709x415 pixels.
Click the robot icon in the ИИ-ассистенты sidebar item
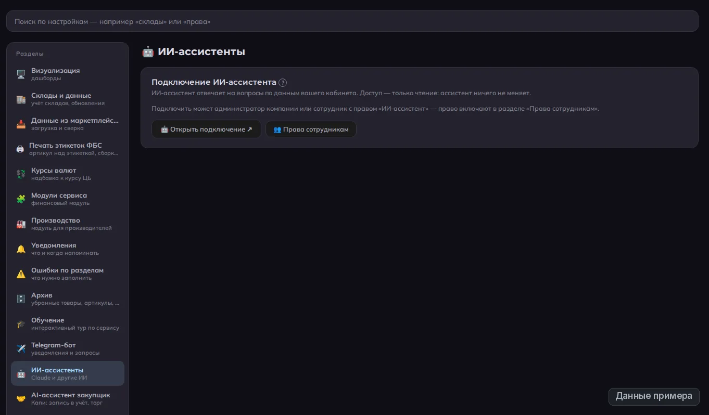(21, 374)
